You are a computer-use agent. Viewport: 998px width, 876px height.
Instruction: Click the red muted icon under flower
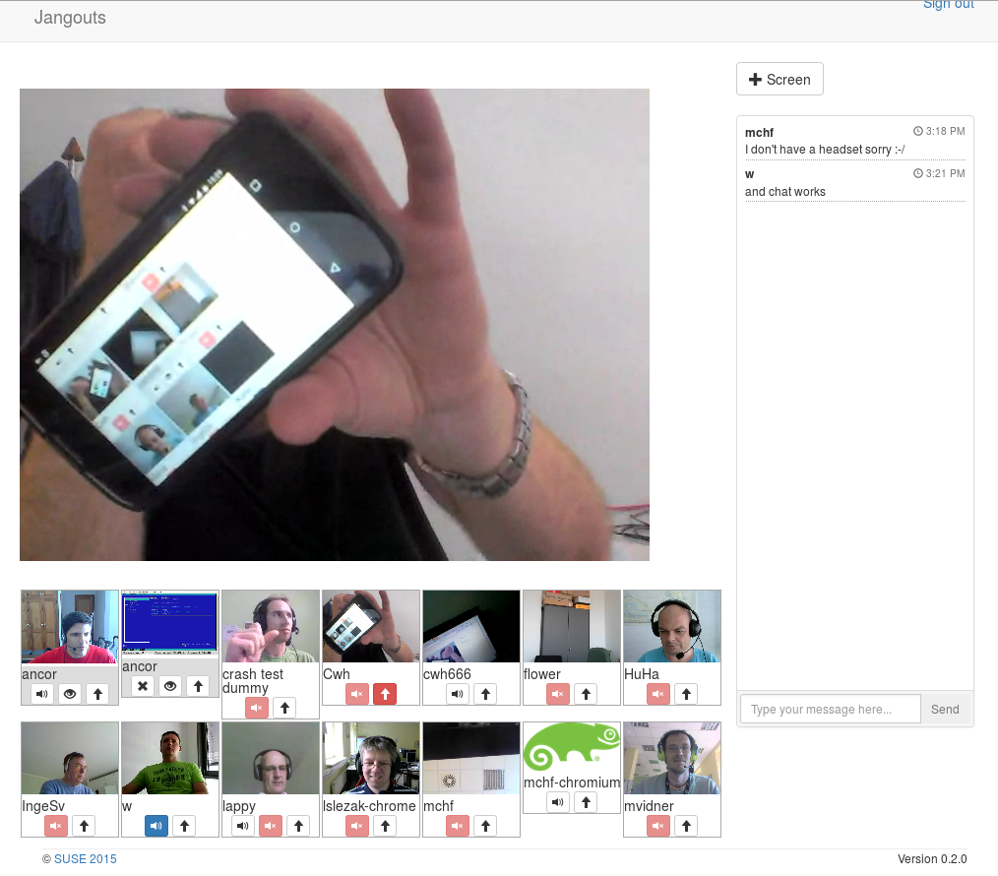click(558, 694)
